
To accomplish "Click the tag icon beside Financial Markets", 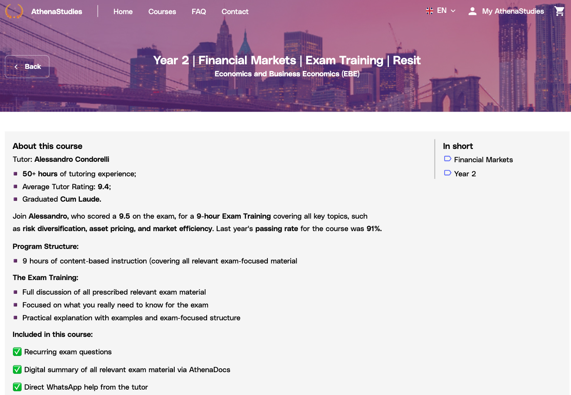I will pos(447,159).
